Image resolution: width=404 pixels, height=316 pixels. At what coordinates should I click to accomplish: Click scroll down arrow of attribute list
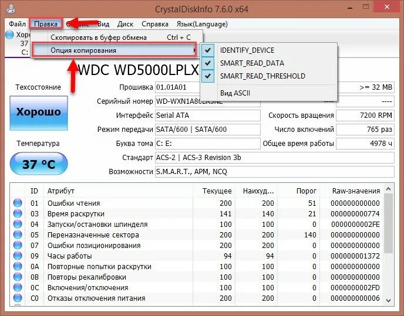(x=389, y=300)
